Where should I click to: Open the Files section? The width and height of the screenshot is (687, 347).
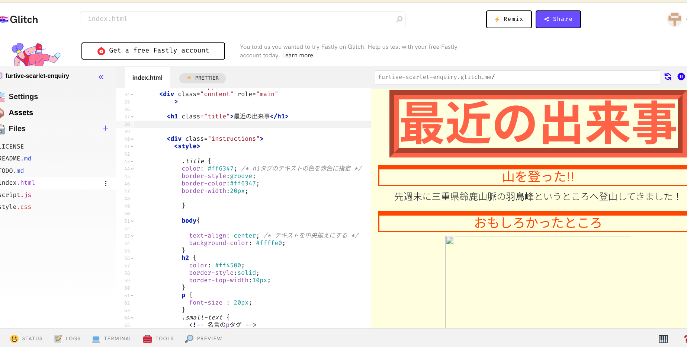coord(17,128)
